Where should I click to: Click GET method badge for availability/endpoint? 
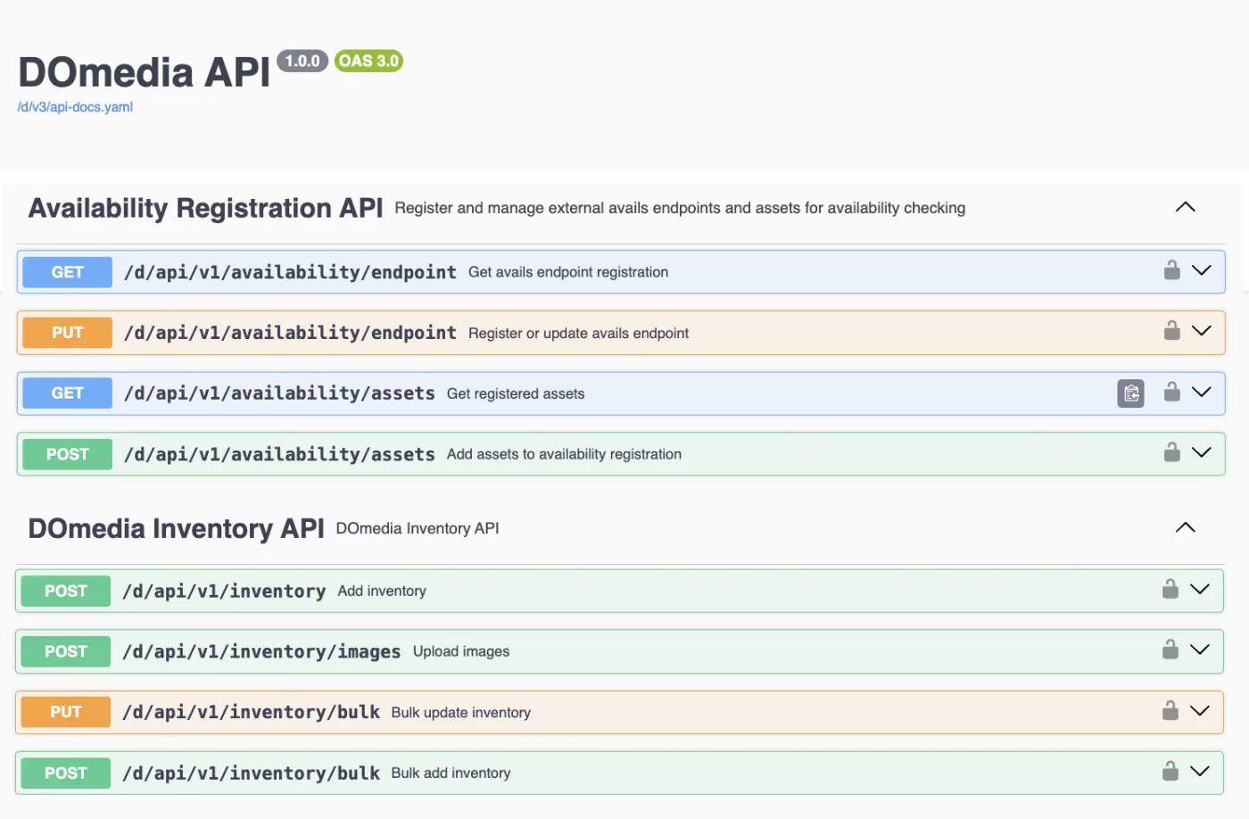(67, 272)
